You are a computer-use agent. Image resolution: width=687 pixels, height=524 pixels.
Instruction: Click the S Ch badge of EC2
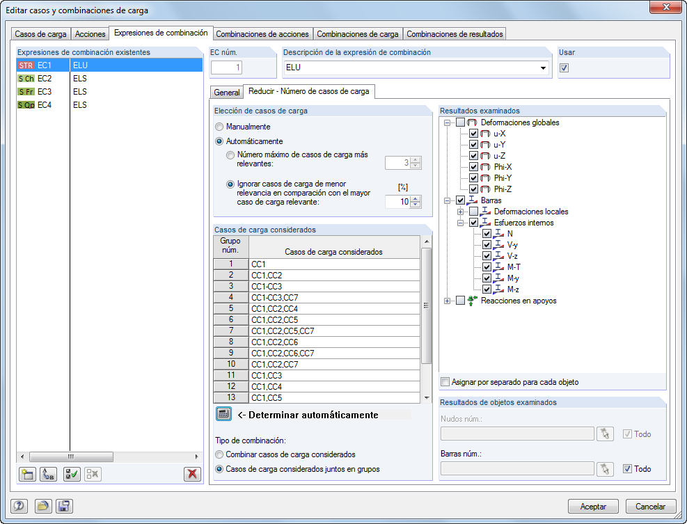26,79
